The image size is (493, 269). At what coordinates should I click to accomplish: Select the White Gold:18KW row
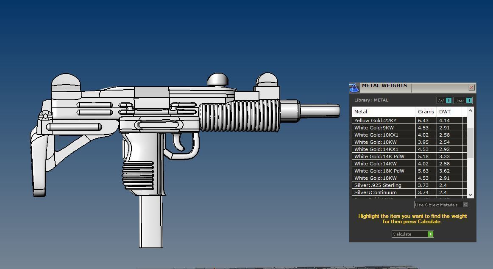tap(409, 178)
